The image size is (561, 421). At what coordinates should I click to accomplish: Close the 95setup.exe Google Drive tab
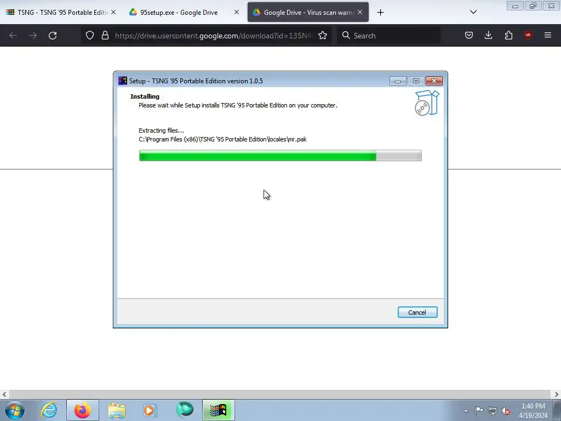coord(237,12)
